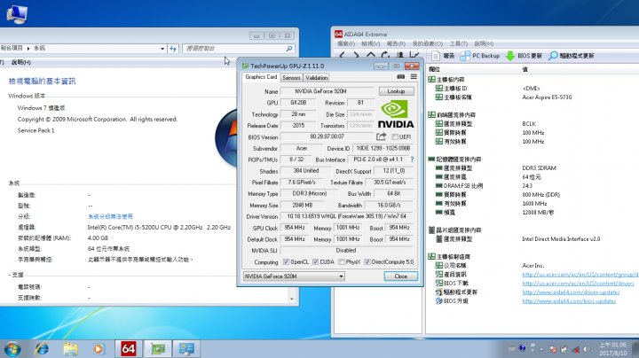This screenshot has height=358, width=639.
Task: Switch to AIDA64 taskbar button
Action: 128,348
